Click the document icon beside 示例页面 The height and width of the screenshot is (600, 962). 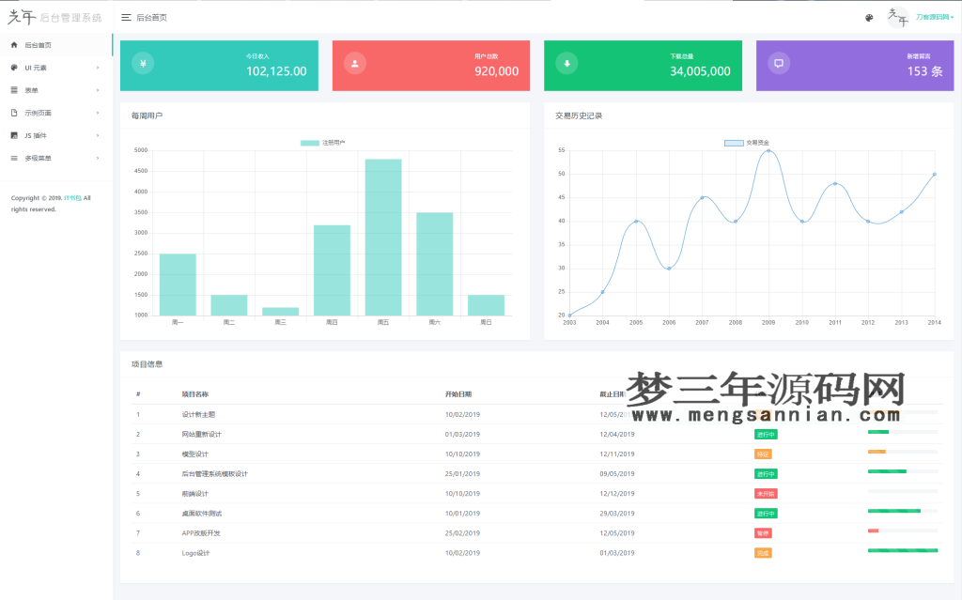click(15, 114)
